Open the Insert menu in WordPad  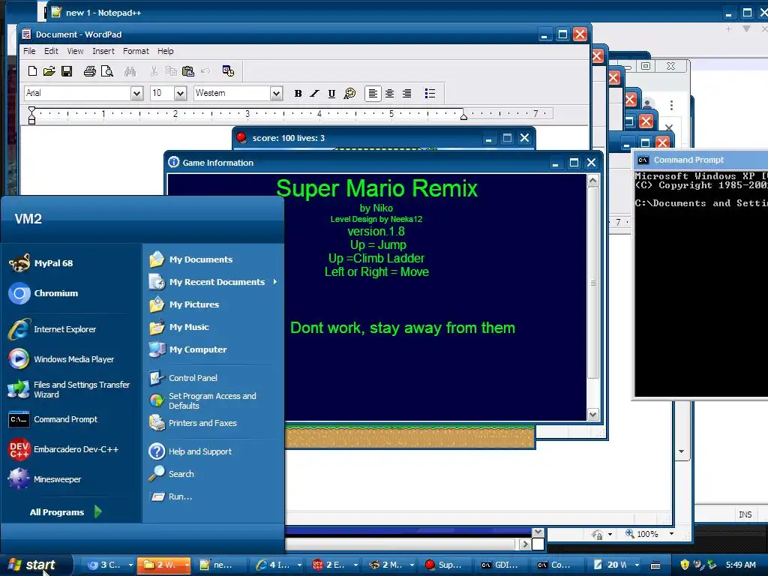point(103,51)
